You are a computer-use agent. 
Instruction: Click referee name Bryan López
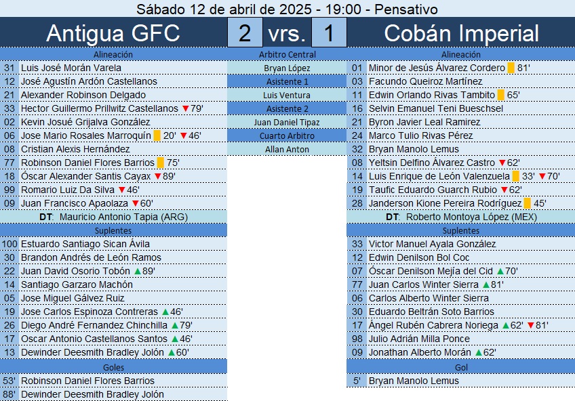[x=287, y=68]
